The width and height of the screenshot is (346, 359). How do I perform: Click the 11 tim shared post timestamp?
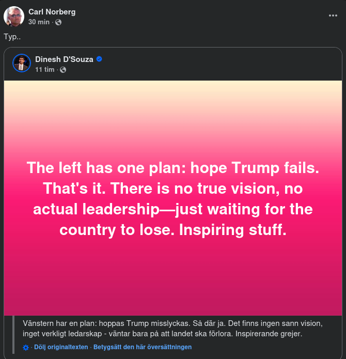point(44,69)
